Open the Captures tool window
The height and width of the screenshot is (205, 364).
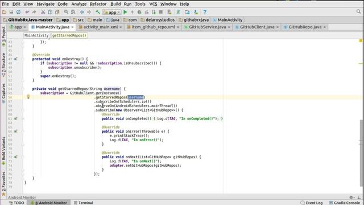pyautogui.click(x=3, y=93)
